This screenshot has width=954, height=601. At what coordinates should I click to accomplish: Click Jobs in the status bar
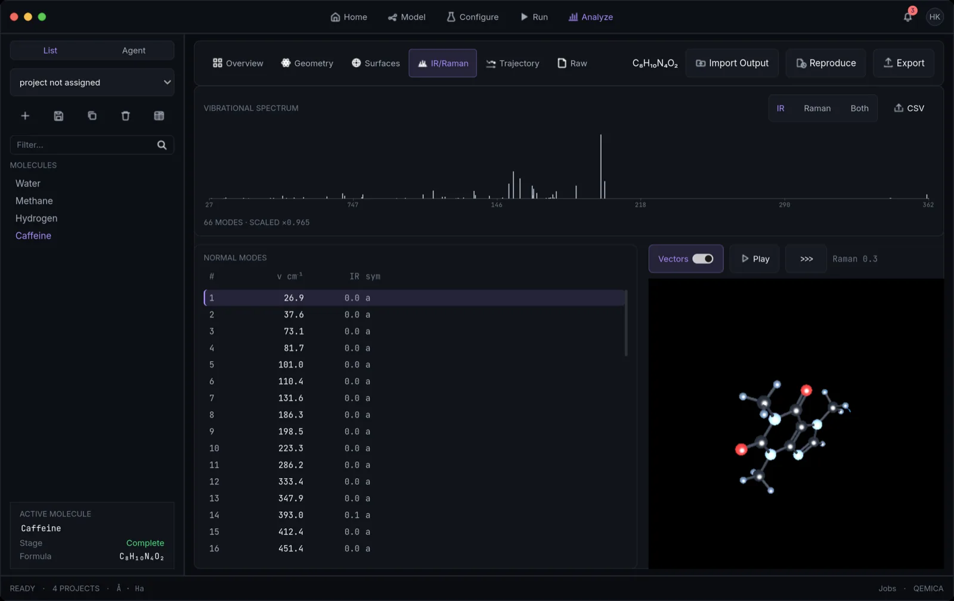(887, 588)
